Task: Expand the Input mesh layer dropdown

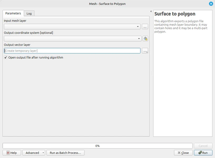Action: click(x=138, y=27)
